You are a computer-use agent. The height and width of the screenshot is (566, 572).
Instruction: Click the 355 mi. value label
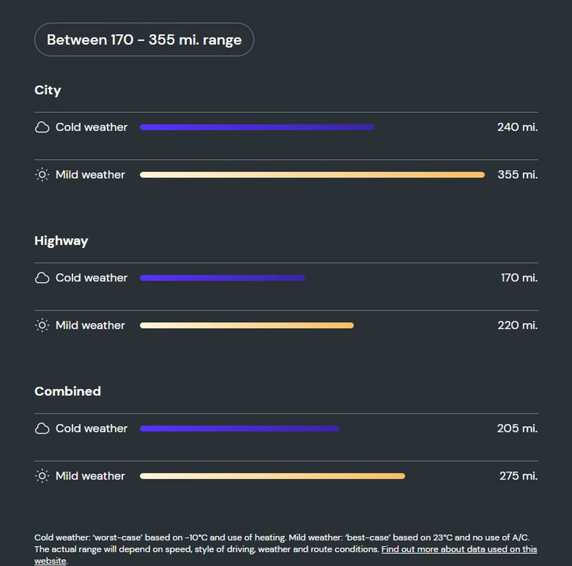(x=518, y=175)
